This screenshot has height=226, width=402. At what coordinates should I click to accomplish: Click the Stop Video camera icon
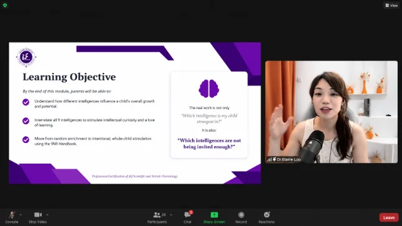pos(38,215)
